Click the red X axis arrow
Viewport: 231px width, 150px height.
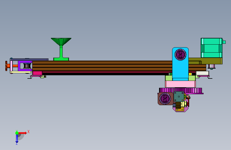pyautogui.click(x=23, y=133)
